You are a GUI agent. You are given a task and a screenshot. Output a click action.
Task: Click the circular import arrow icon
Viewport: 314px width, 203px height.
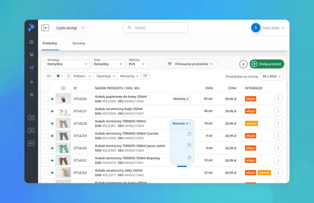243,64
